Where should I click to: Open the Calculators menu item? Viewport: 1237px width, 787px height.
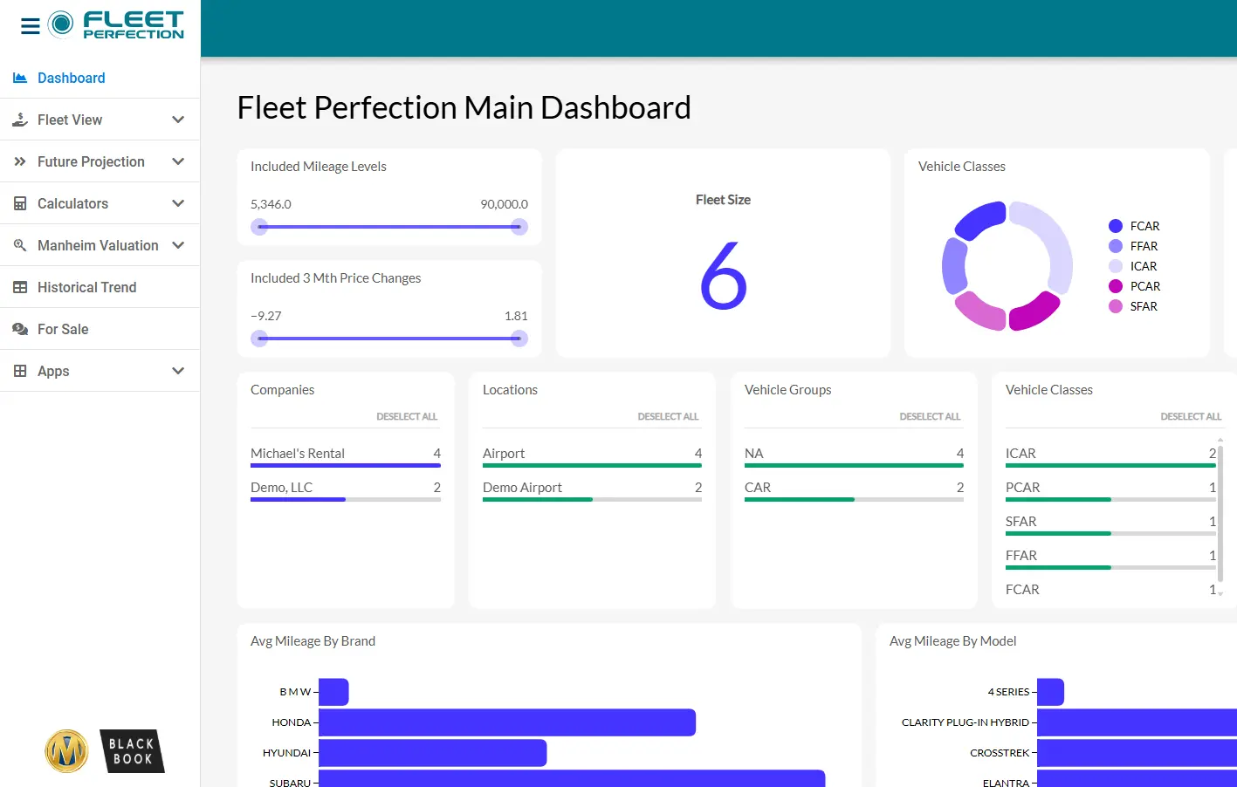pyautogui.click(x=100, y=203)
